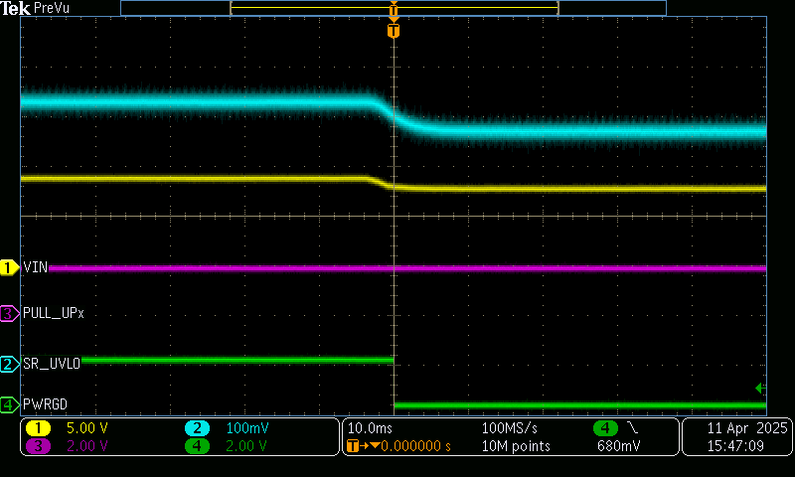The width and height of the screenshot is (795, 477).
Task: Click the magenta channel 3 marker beside PULL_UPx
Action: (9, 313)
